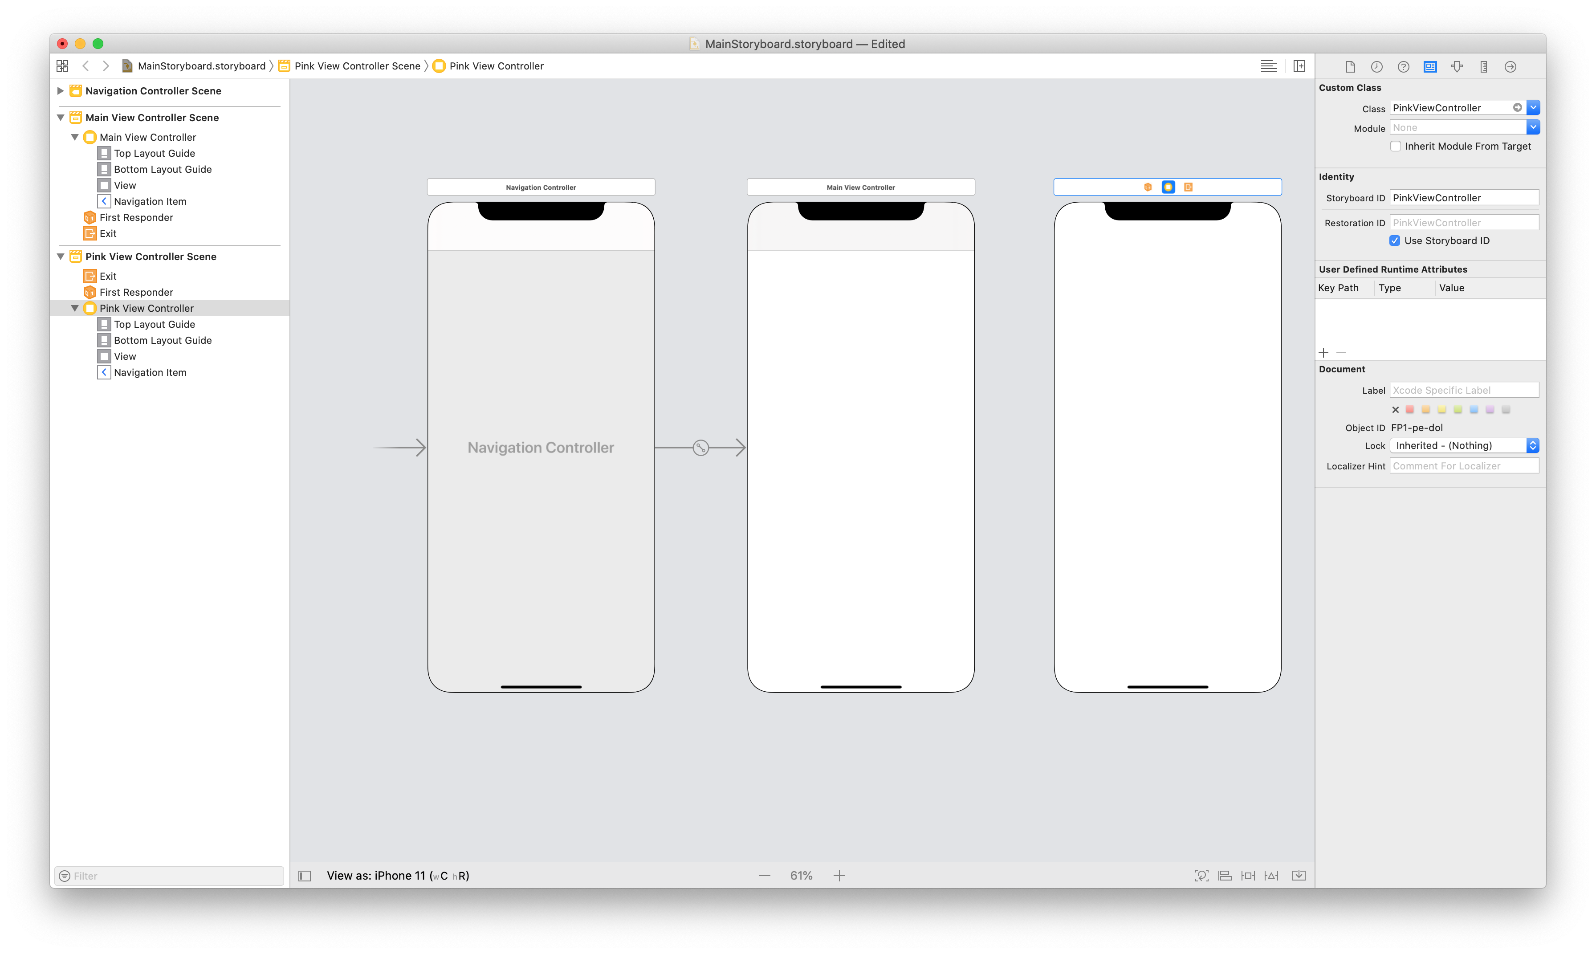The width and height of the screenshot is (1596, 954).
Task: Select the red document label color
Action: [1409, 409]
